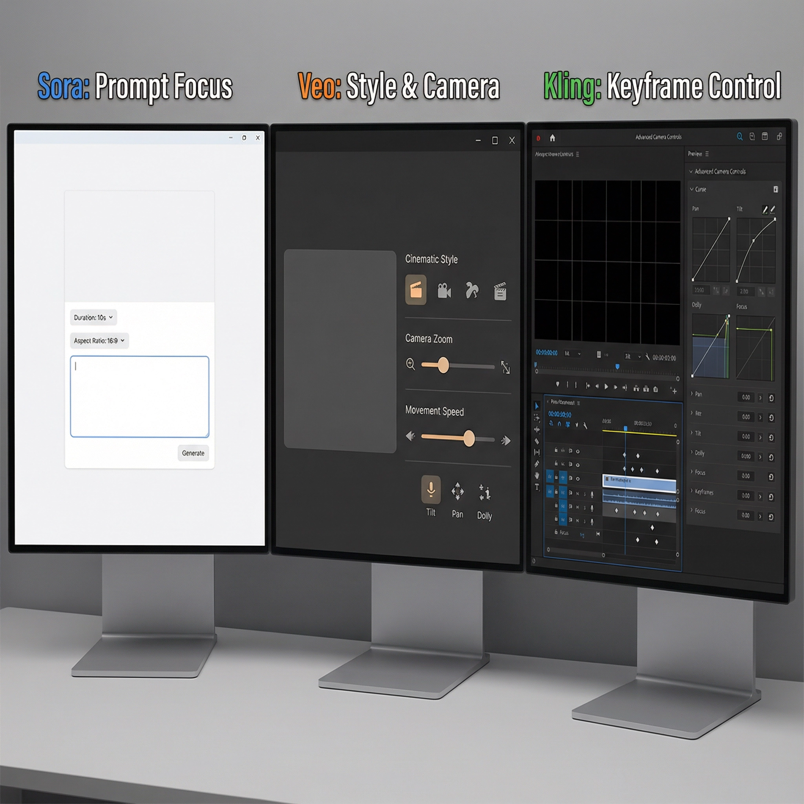The width and height of the screenshot is (804, 804).
Task: Select the video camera style icon in Veo
Action: (x=444, y=291)
